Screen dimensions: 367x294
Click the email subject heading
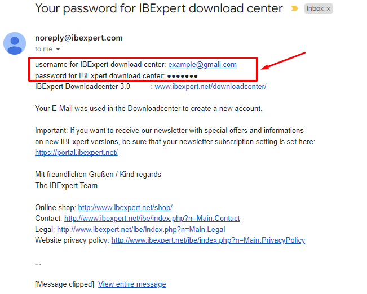pos(159,8)
